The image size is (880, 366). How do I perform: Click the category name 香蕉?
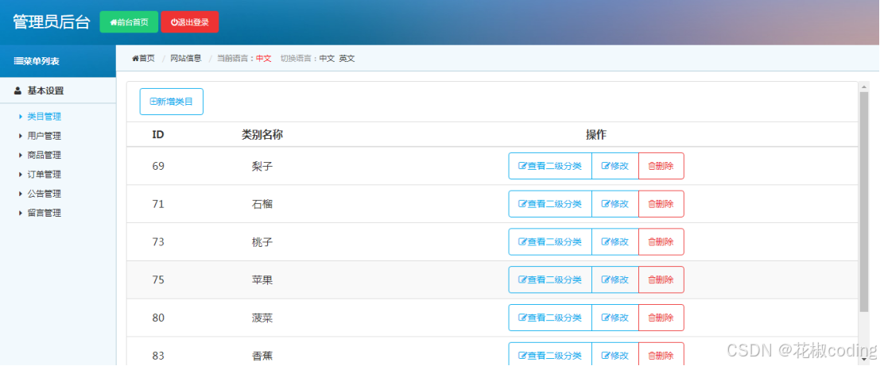[262, 356]
